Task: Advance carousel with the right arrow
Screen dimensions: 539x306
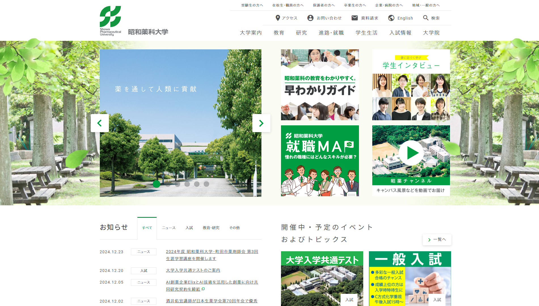Action: point(261,123)
